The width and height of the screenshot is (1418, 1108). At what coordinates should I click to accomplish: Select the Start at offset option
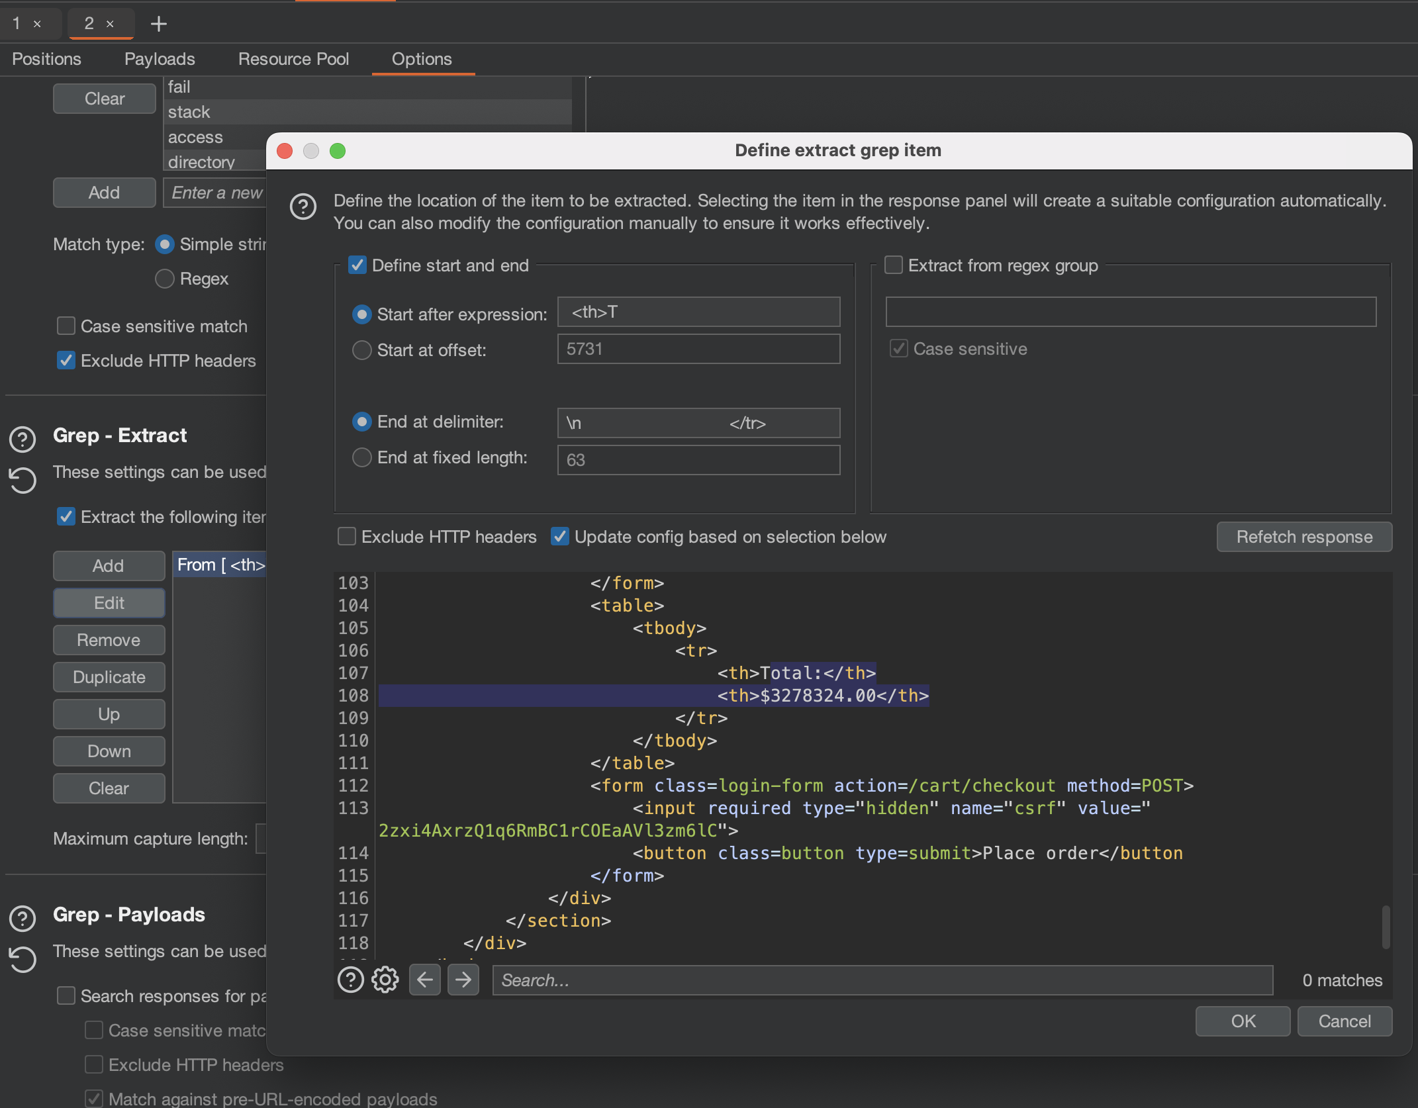[361, 350]
